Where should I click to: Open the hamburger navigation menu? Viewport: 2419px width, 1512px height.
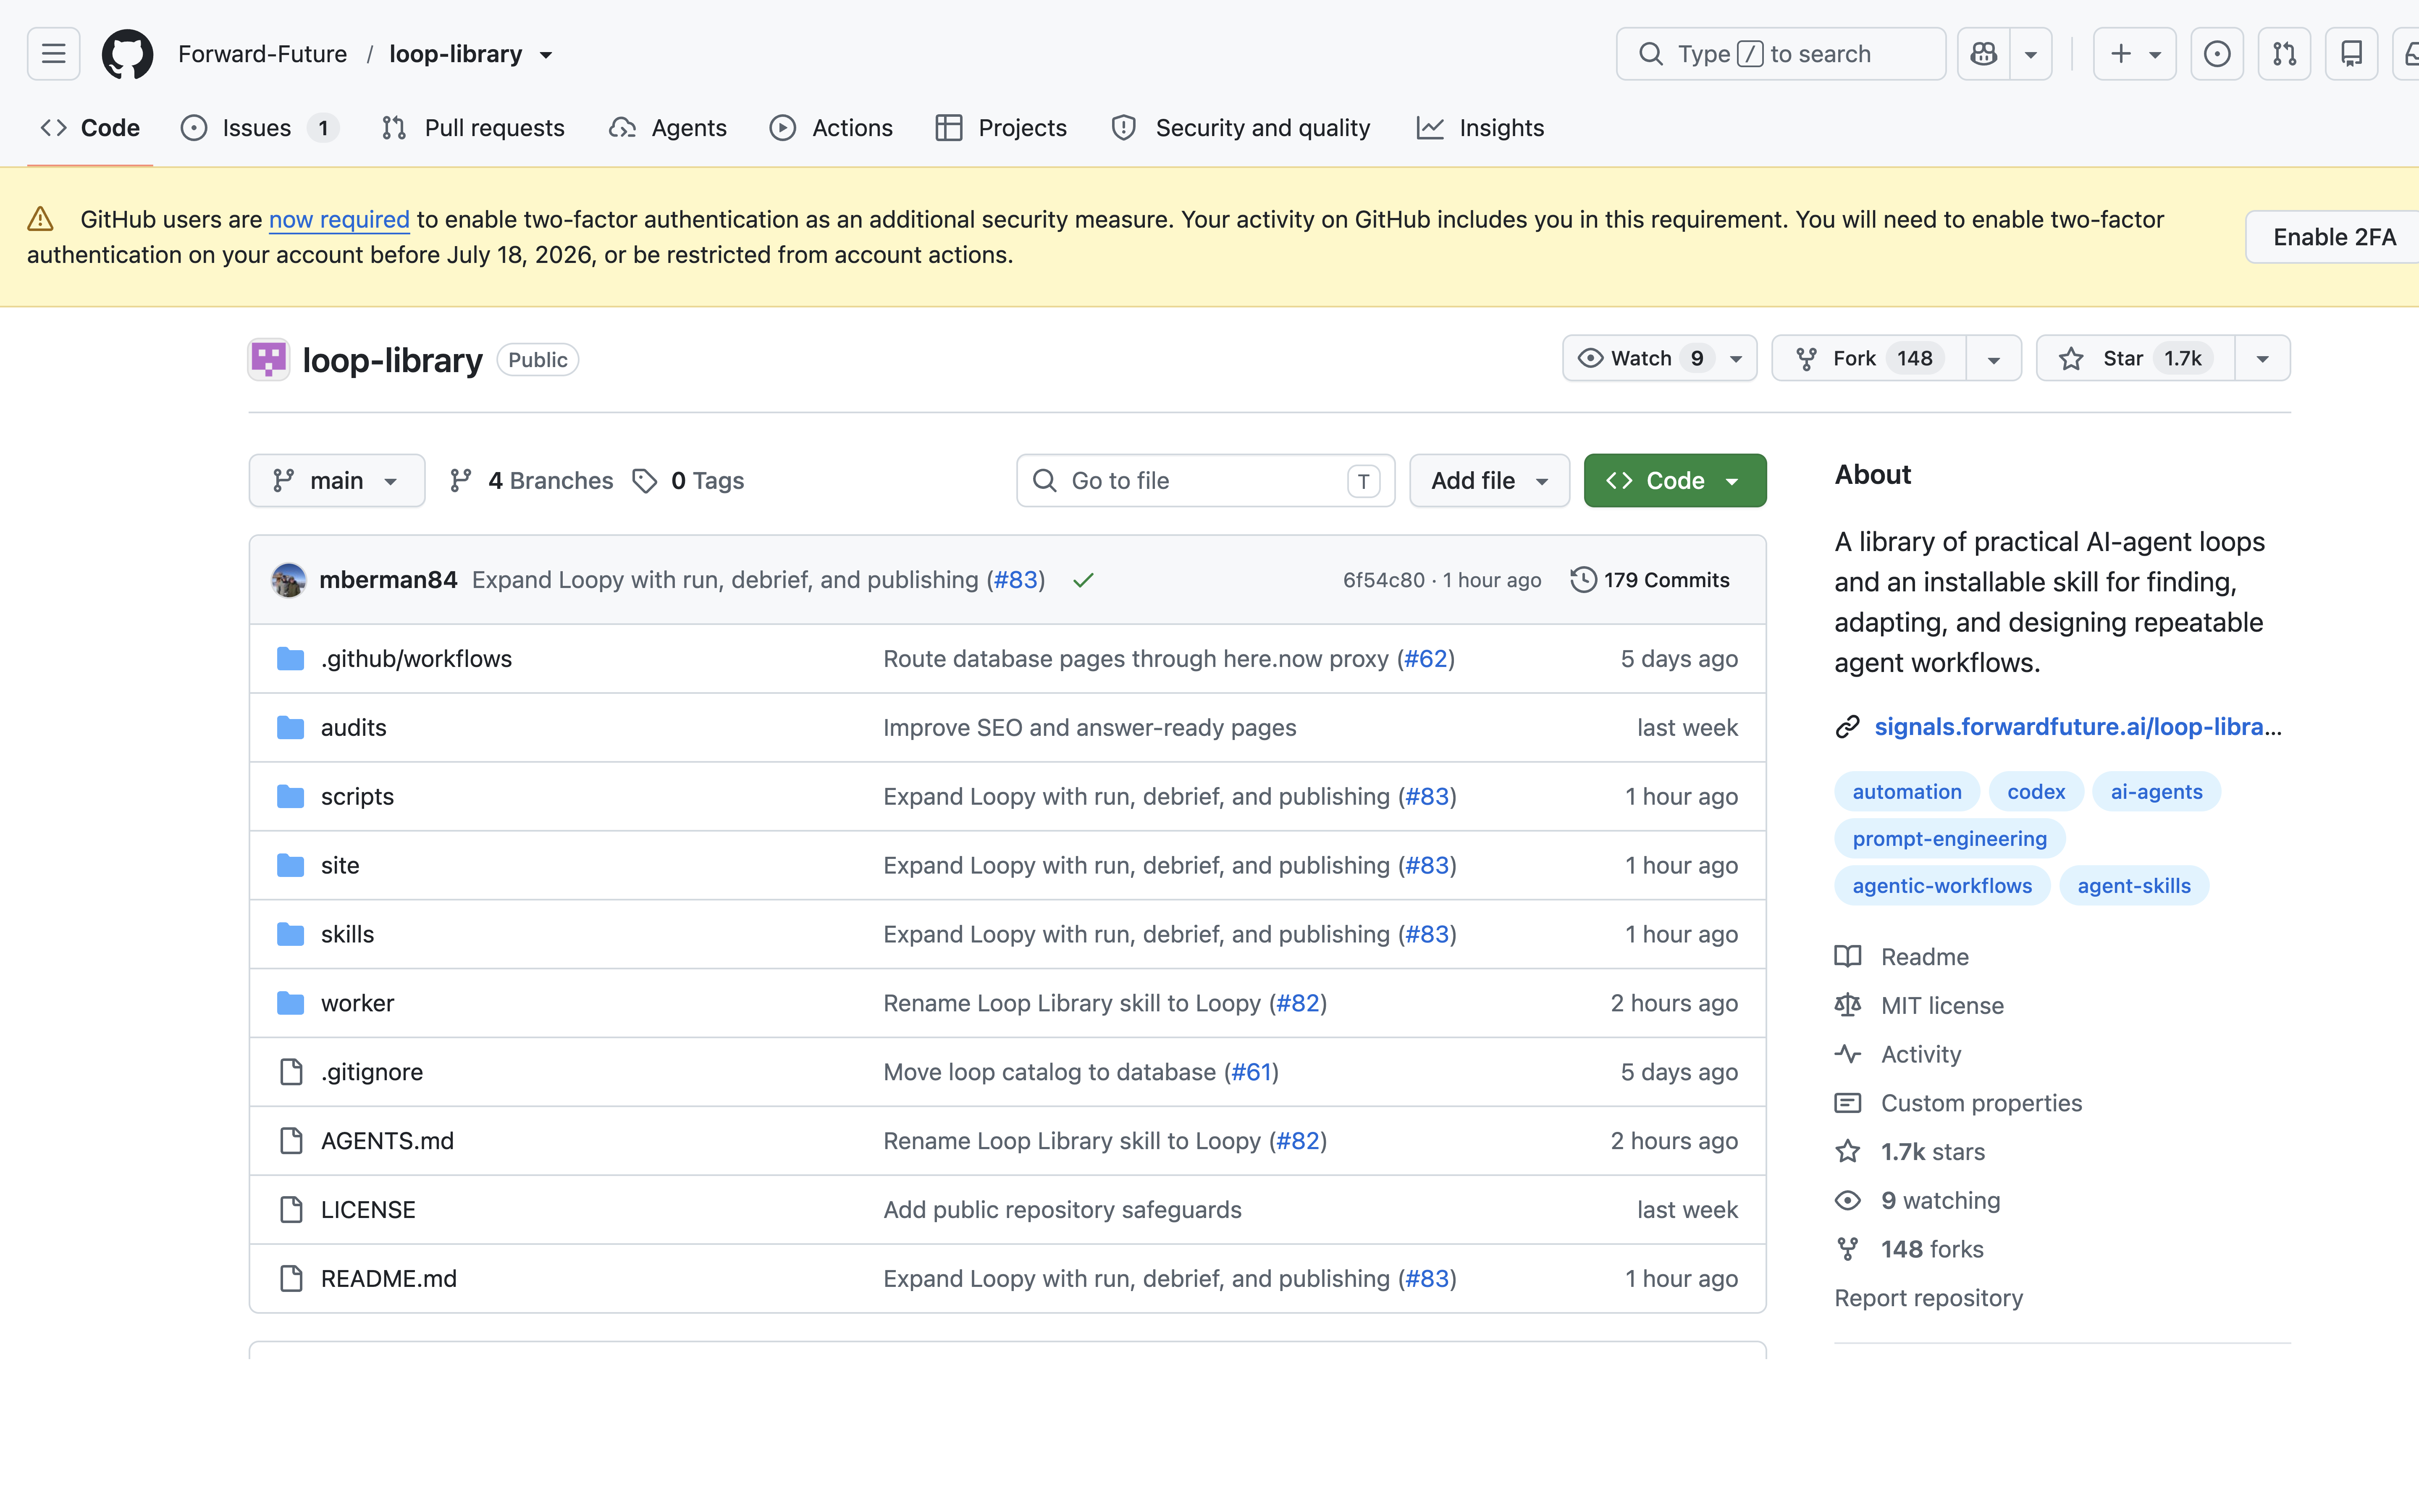click(54, 54)
